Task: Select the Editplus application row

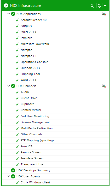Action: (x=55, y=26)
